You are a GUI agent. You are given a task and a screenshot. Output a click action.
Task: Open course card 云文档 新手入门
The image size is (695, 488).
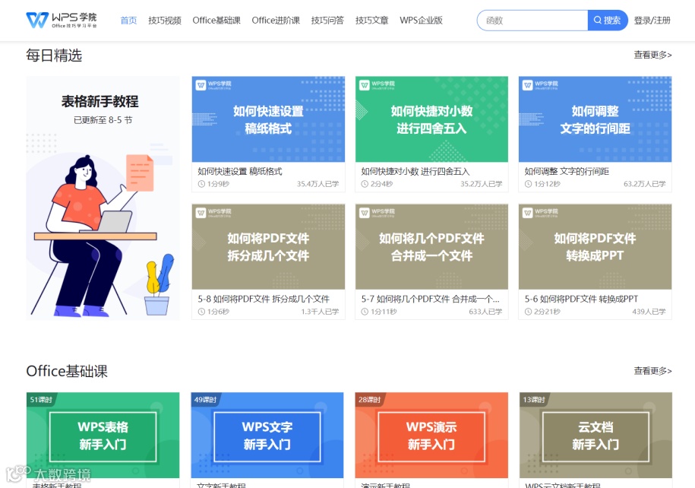[595, 436]
